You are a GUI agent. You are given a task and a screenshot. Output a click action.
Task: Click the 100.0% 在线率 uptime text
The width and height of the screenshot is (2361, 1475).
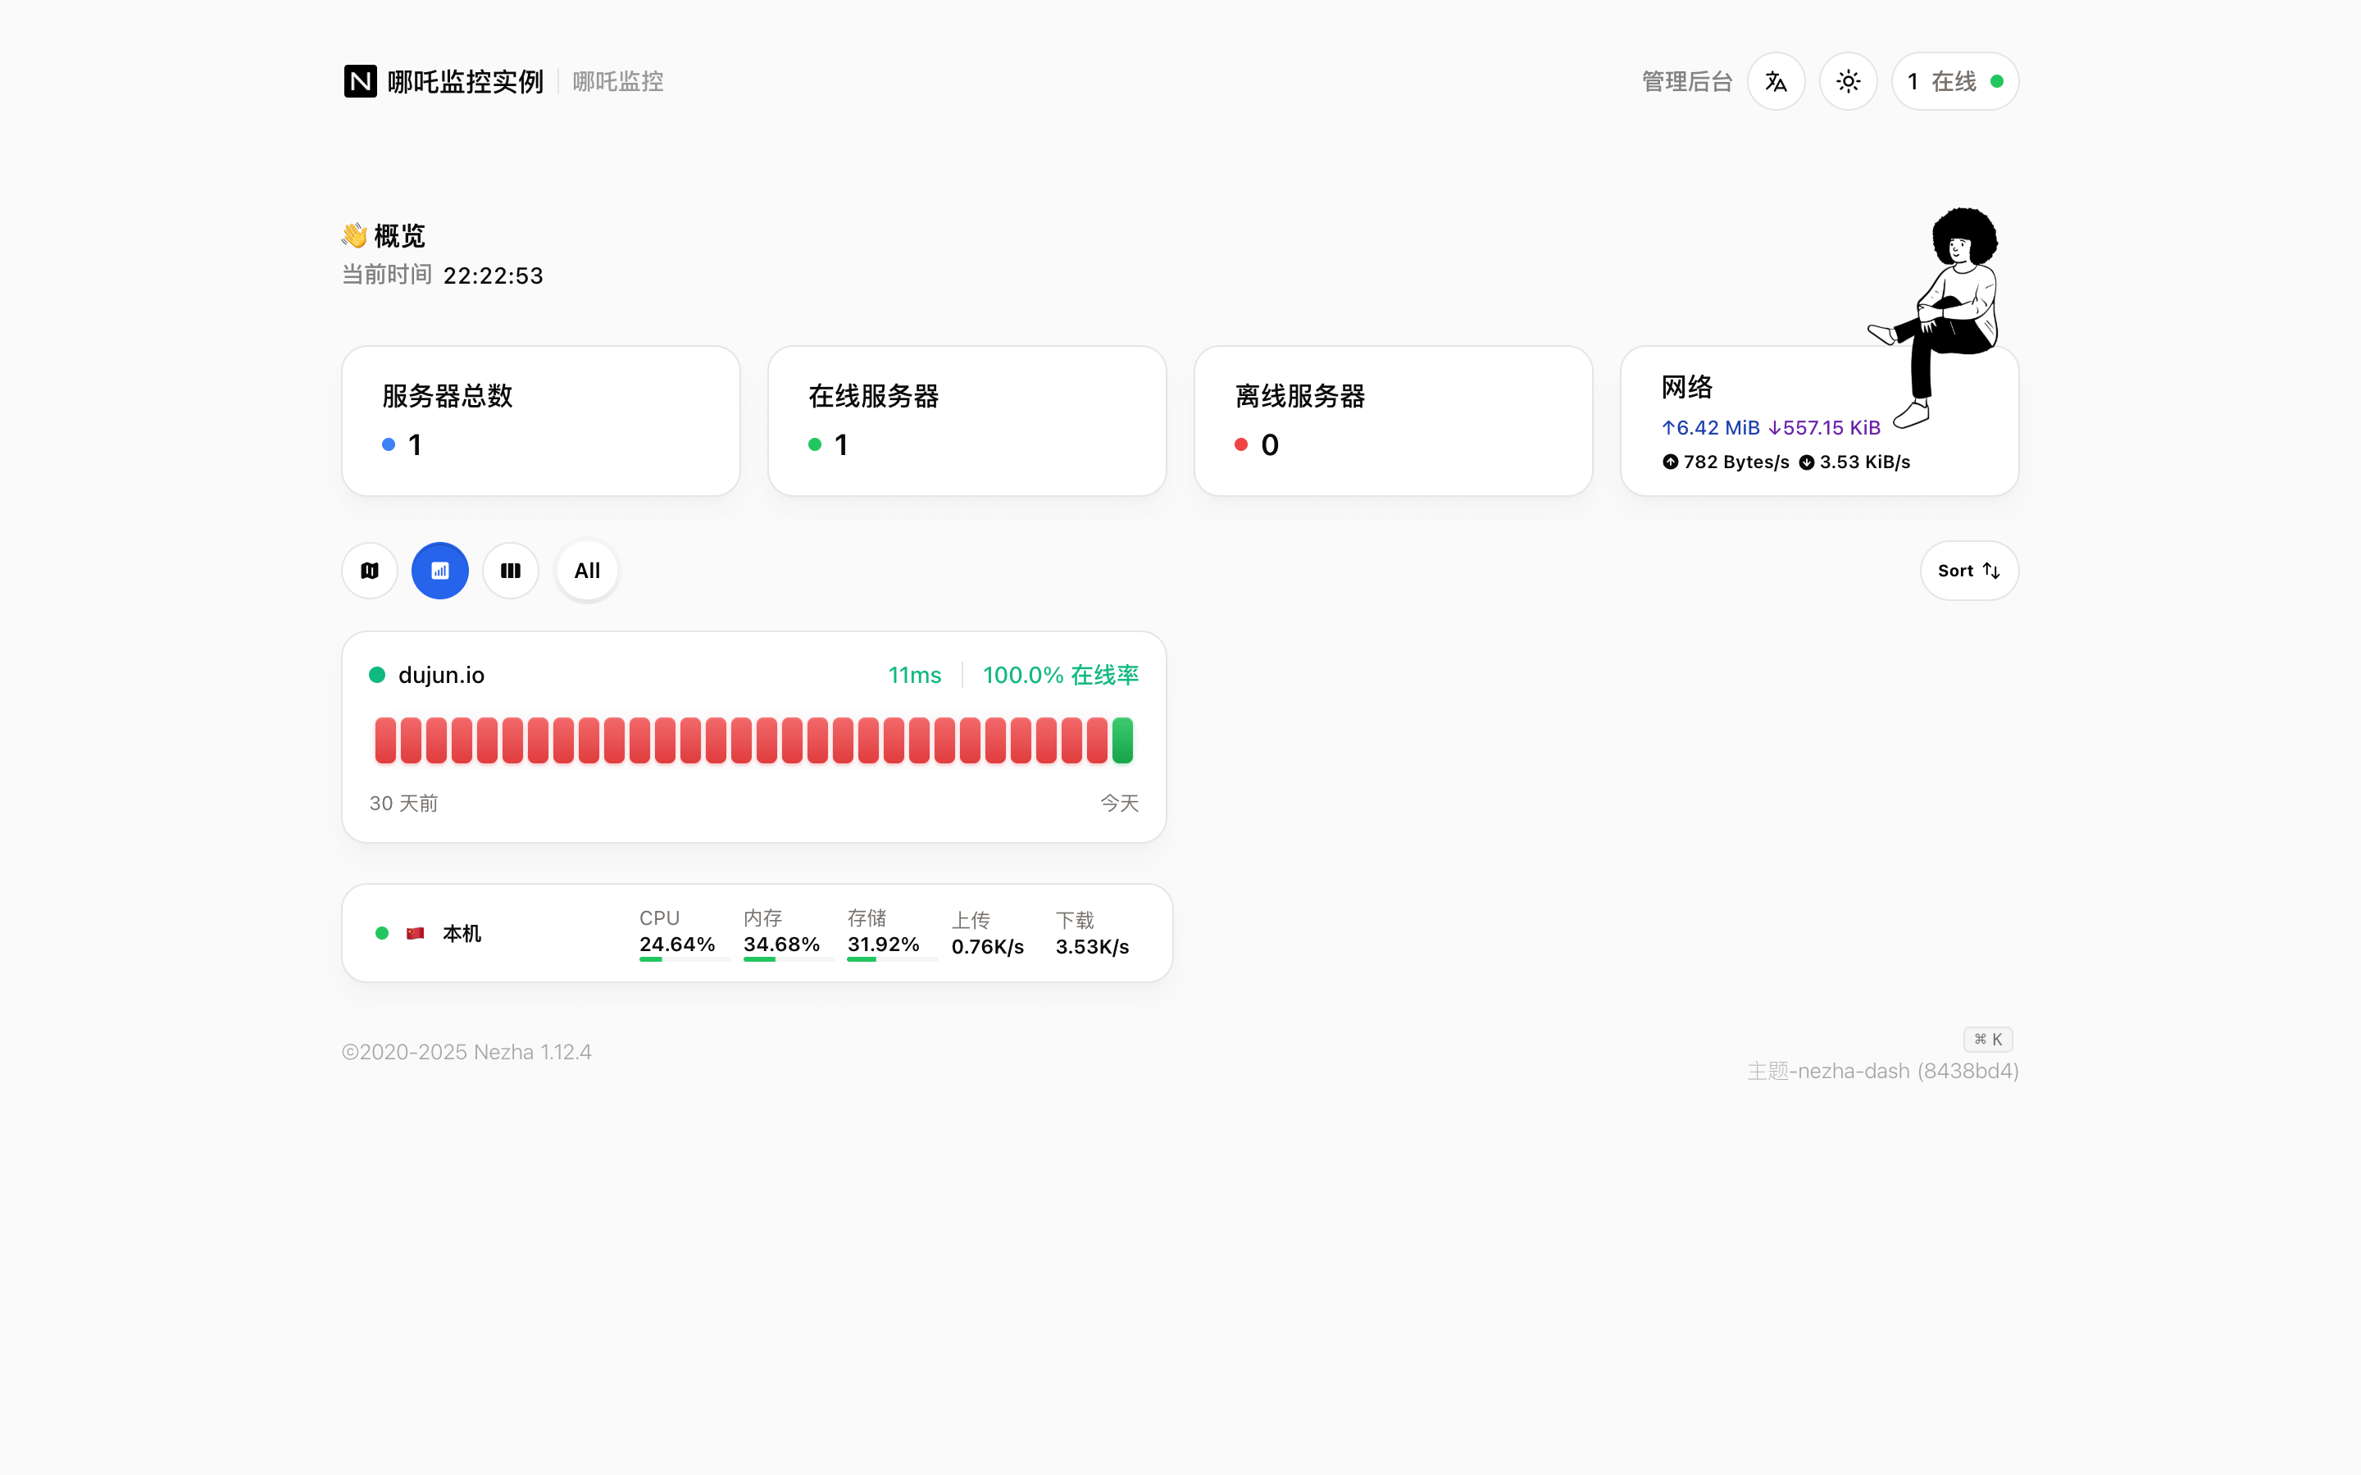(1060, 675)
